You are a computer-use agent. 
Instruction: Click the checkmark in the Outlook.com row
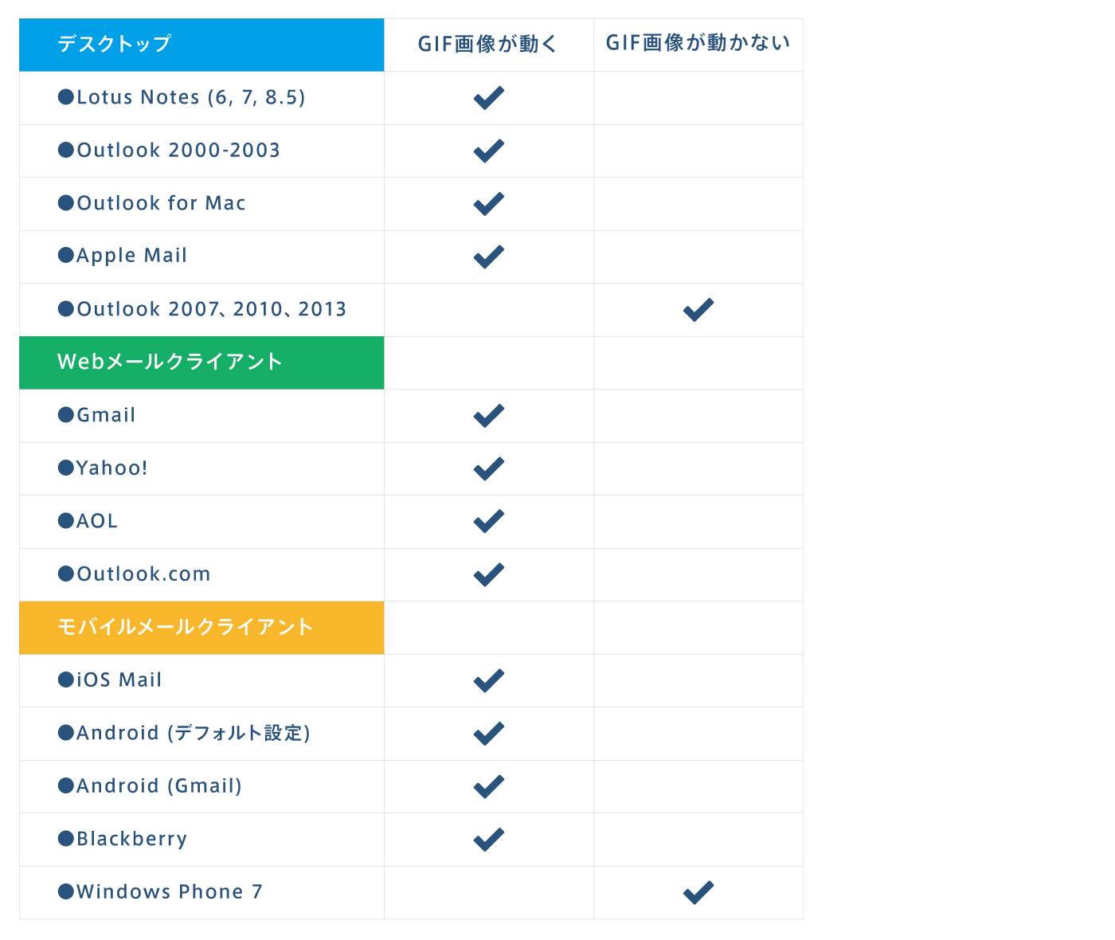[488, 574]
